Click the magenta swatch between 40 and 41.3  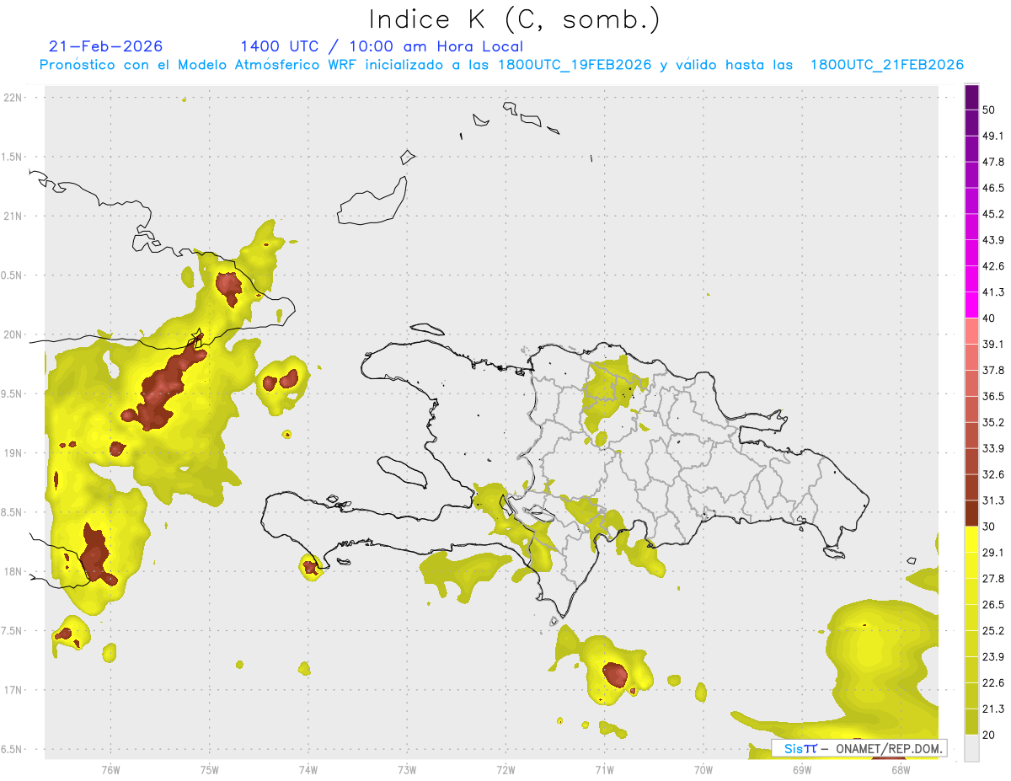click(971, 305)
